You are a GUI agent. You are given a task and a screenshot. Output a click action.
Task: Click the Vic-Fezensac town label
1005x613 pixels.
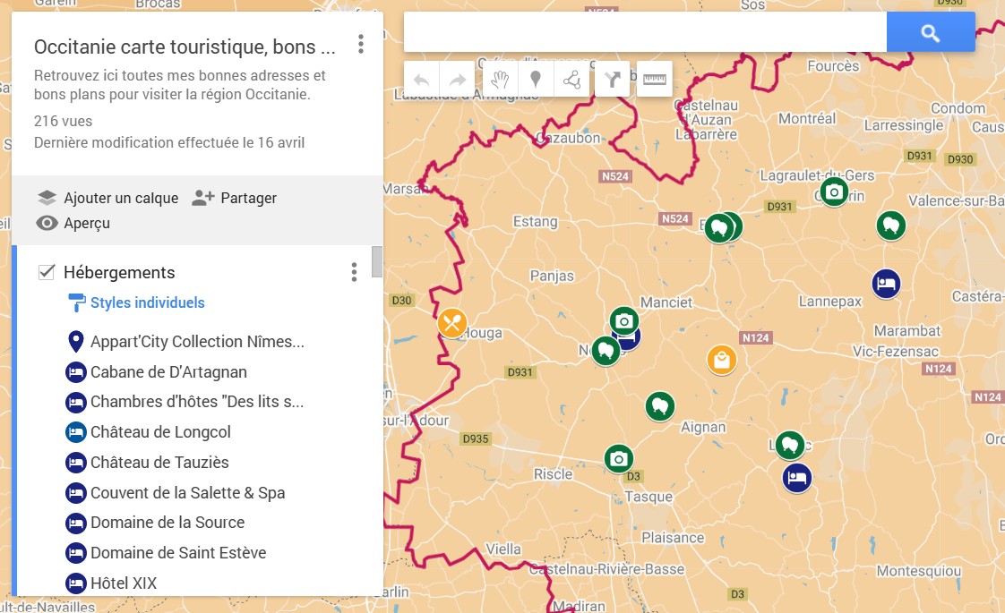click(x=896, y=351)
